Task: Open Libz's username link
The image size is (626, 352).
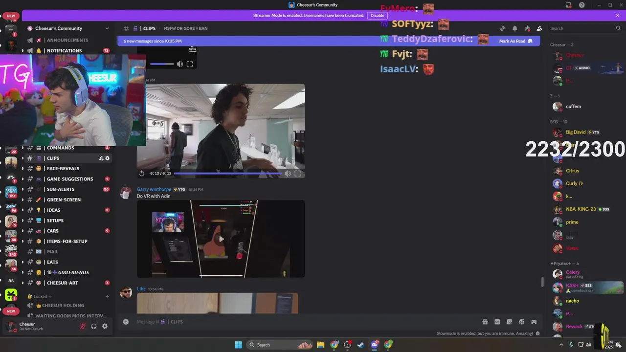Action: [141, 289]
